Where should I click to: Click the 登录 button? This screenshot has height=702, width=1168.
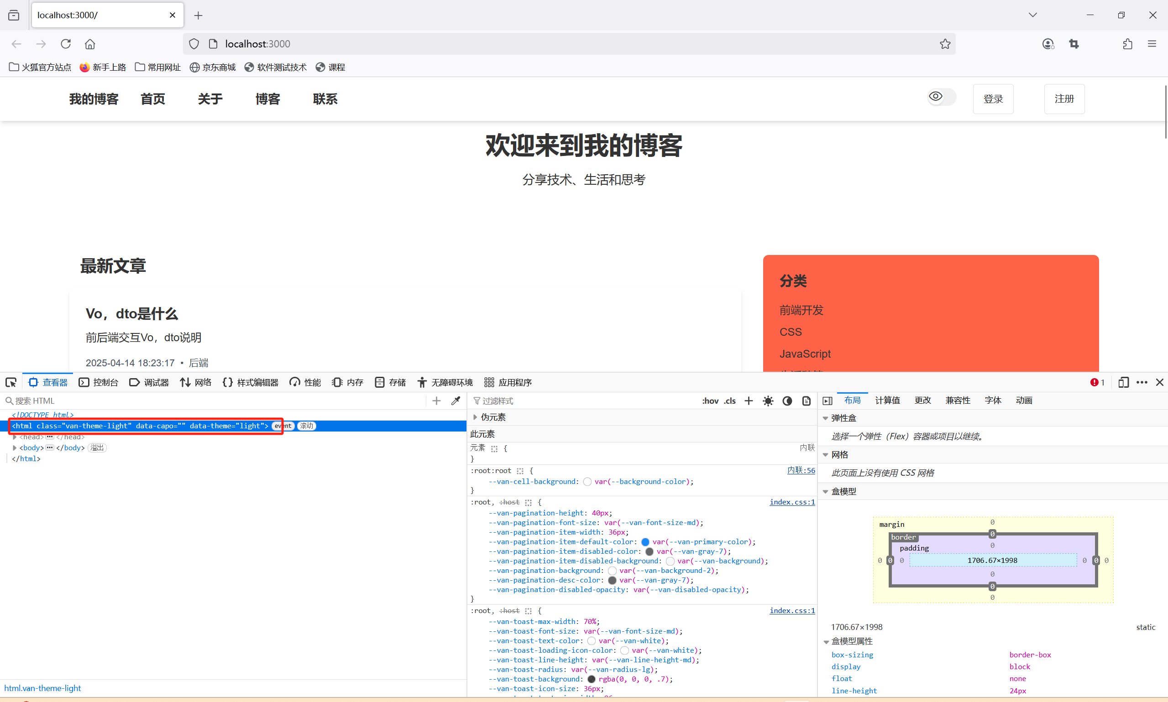[x=993, y=99]
